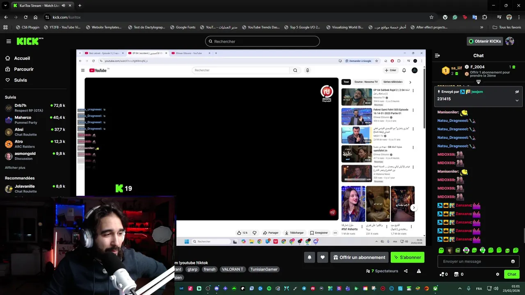The width and height of the screenshot is (525, 295).
Task: Select the gtarp tag
Action: point(192,269)
